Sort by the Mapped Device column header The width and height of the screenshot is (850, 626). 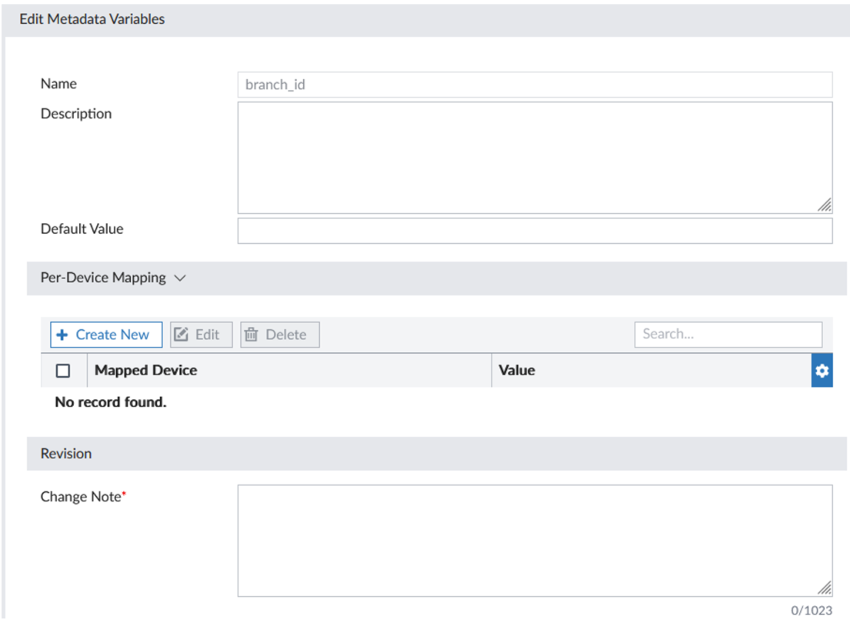click(x=145, y=370)
